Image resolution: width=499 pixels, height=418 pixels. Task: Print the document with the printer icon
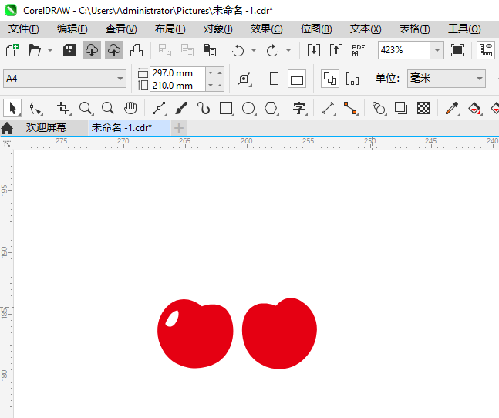(x=137, y=50)
